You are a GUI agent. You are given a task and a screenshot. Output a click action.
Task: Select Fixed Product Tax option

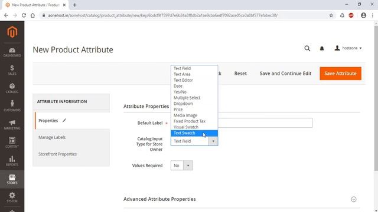tap(194, 121)
